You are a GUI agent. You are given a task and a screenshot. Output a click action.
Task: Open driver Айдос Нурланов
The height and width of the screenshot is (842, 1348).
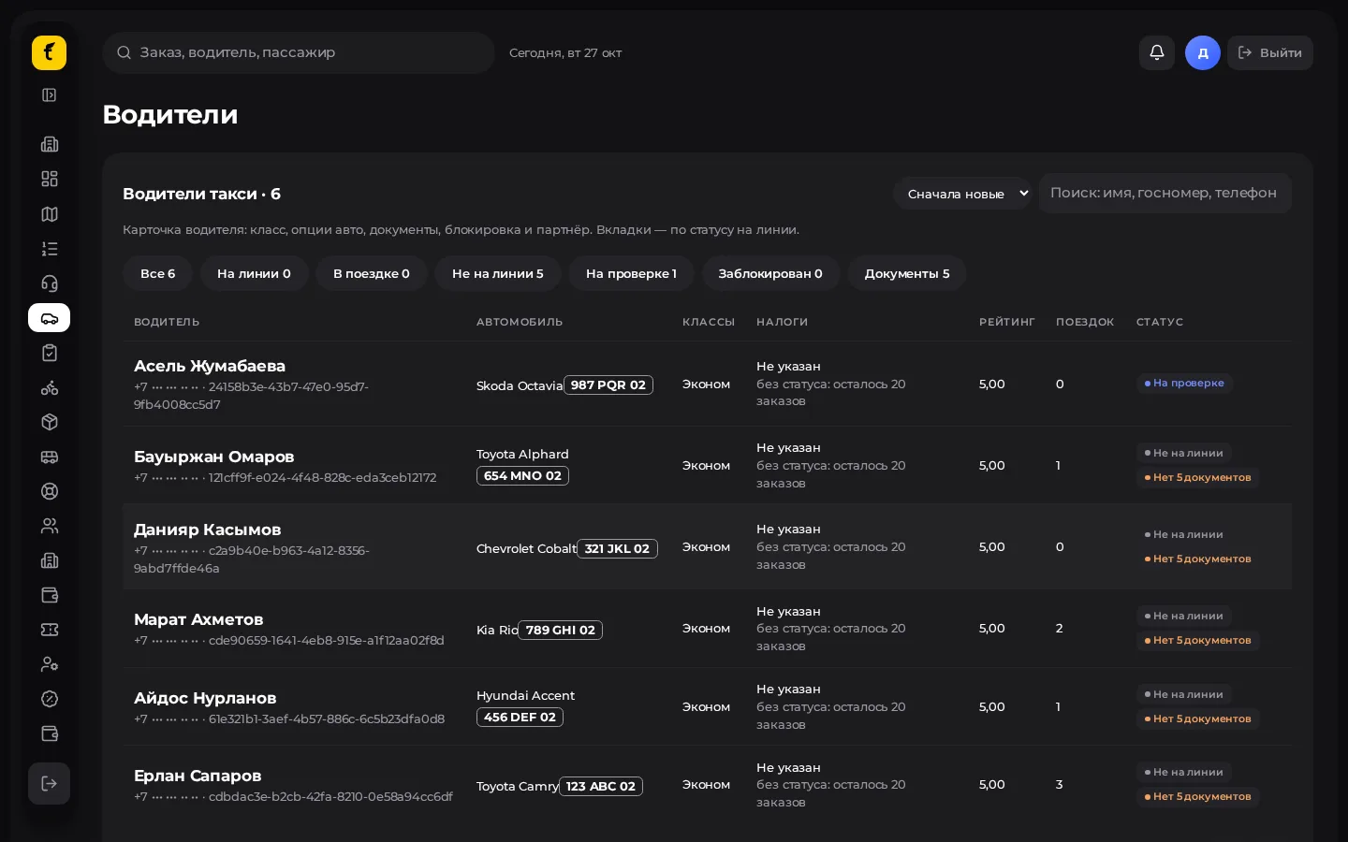[205, 698]
